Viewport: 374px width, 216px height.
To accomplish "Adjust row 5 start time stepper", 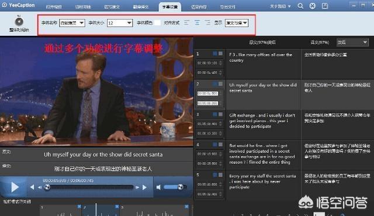I will tap(220, 184).
